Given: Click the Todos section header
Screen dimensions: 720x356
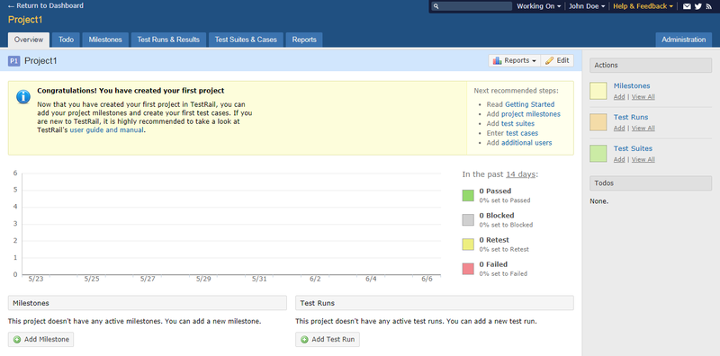Looking at the screenshot, I should 651,183.
